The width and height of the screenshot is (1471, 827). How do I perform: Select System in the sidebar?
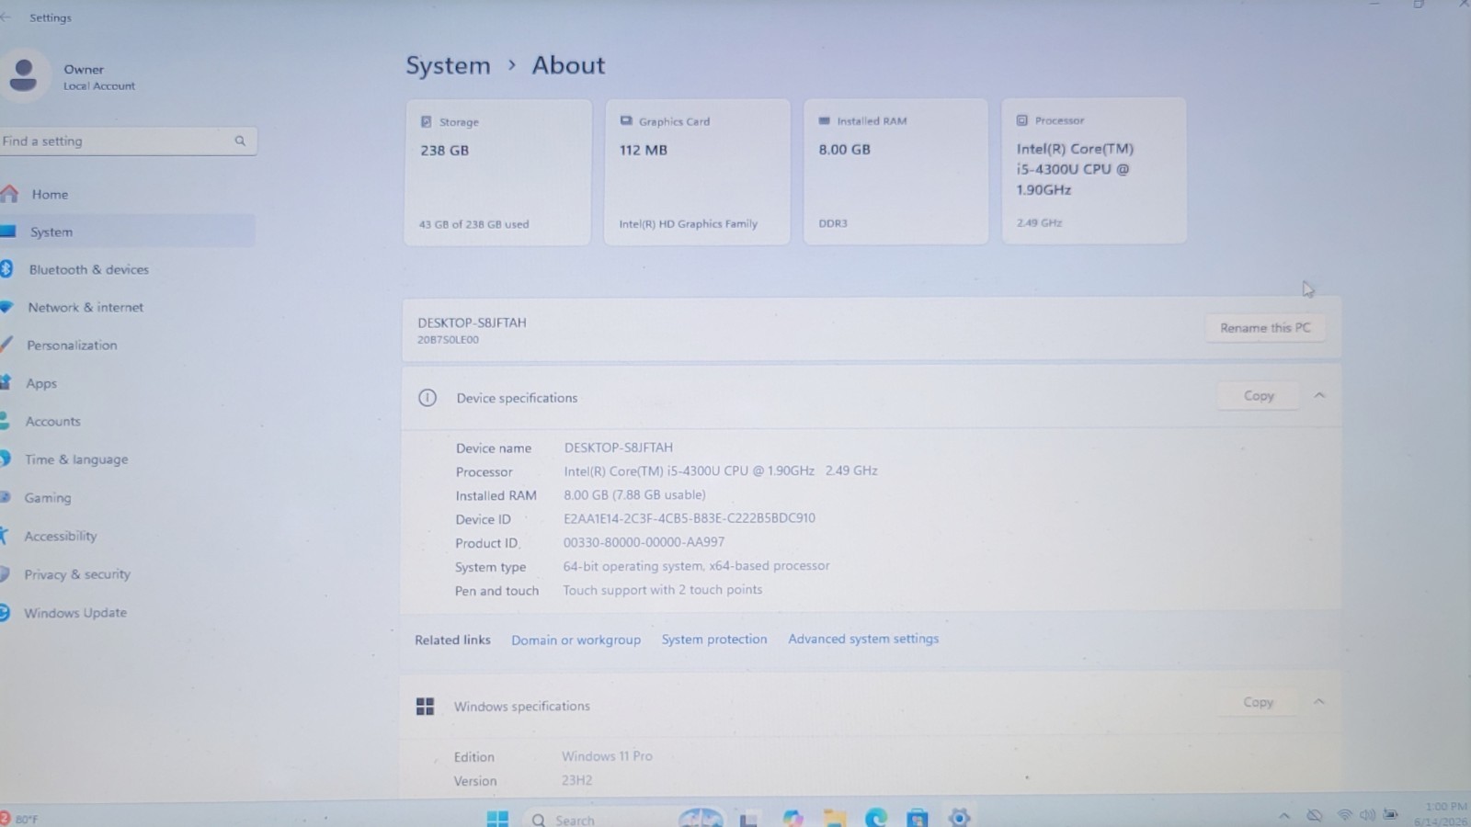(127, 232)
